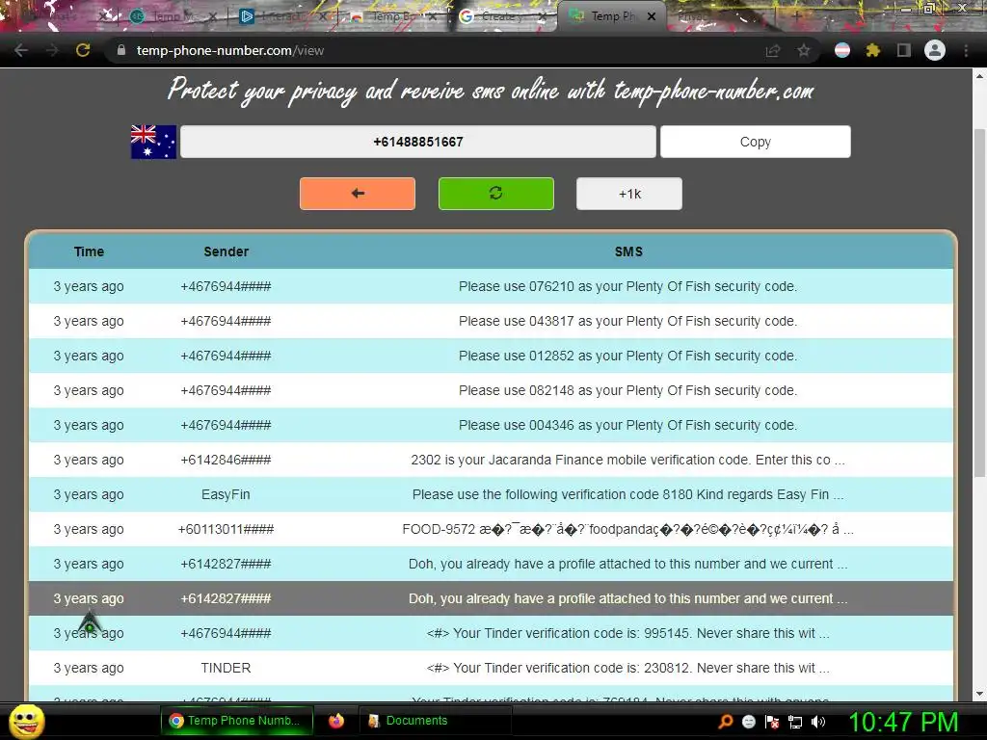Open the Chrome three-dot menu
987x740 pixels.
966,50
